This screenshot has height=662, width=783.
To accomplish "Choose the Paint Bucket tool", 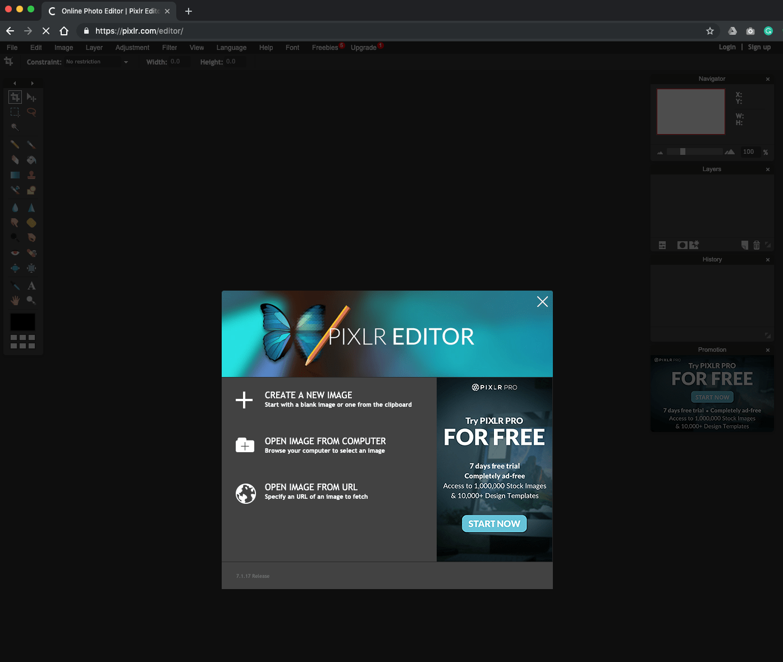I will click(31, 160).
